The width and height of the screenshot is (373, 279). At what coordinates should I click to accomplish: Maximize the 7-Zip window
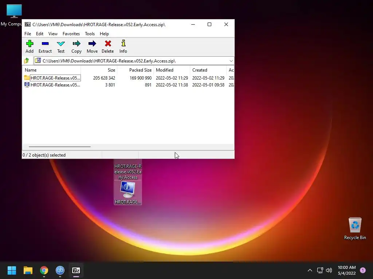pyautogui.click(x=209, y=24)
